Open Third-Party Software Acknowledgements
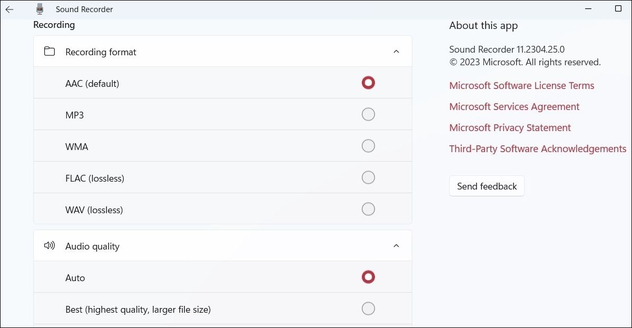The height and width of the screenshot is (328, 632). pyautogui.click(x=537, y=148)
